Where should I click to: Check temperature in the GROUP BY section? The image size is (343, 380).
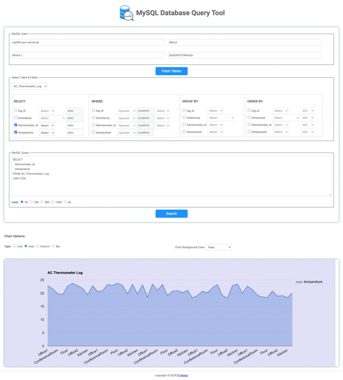point(184,132)
